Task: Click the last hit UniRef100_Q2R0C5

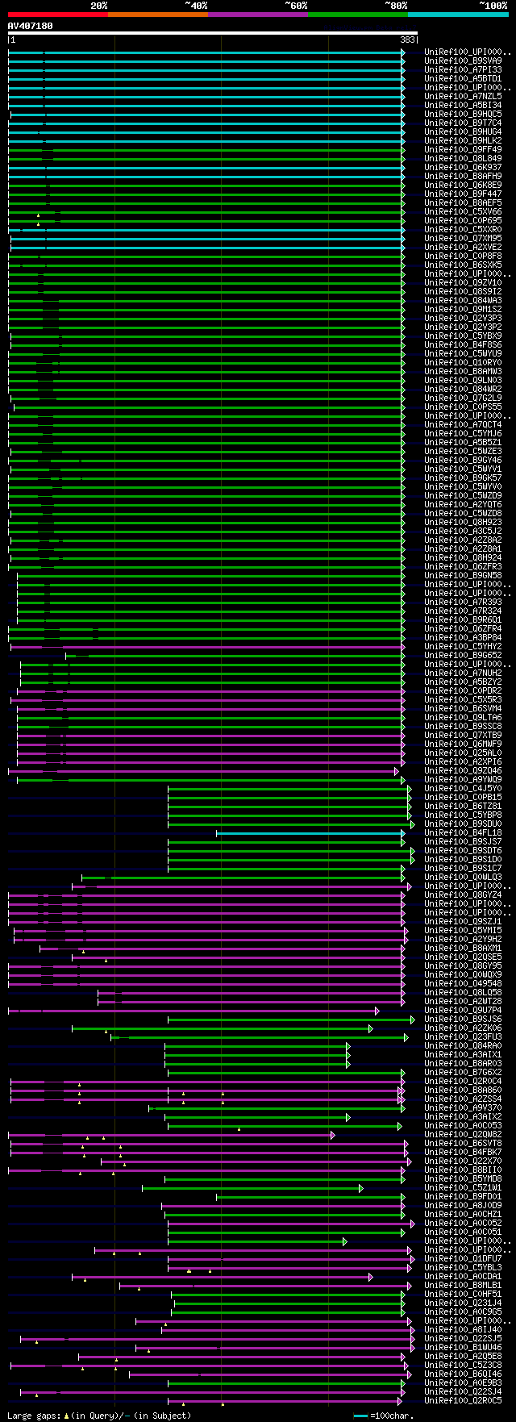Action: pos(463,1400)
